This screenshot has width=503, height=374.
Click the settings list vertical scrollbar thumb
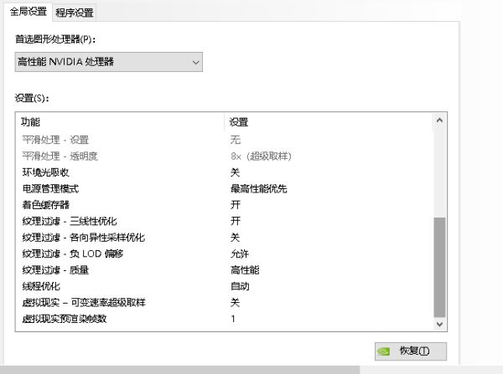(440, 264)
